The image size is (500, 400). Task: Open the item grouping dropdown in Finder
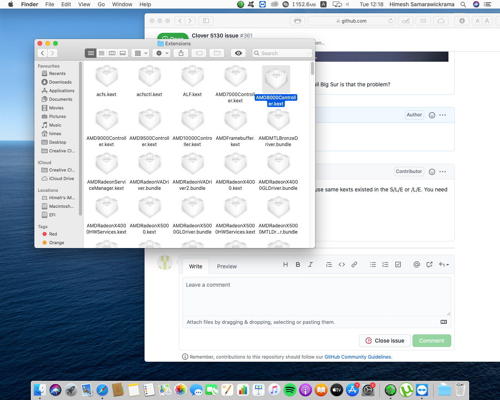coord(140,53)
